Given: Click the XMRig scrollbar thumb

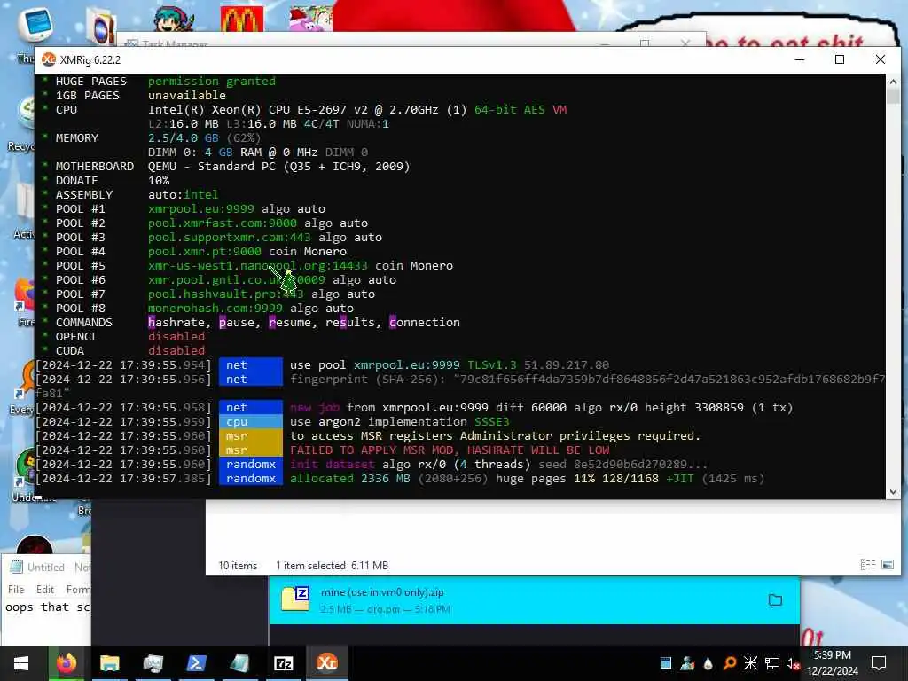Looking at the screenshot, I should [893, 97].
